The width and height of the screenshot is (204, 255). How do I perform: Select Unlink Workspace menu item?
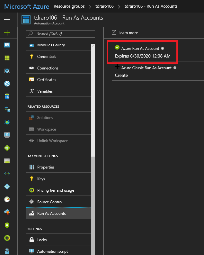[58, 141]
